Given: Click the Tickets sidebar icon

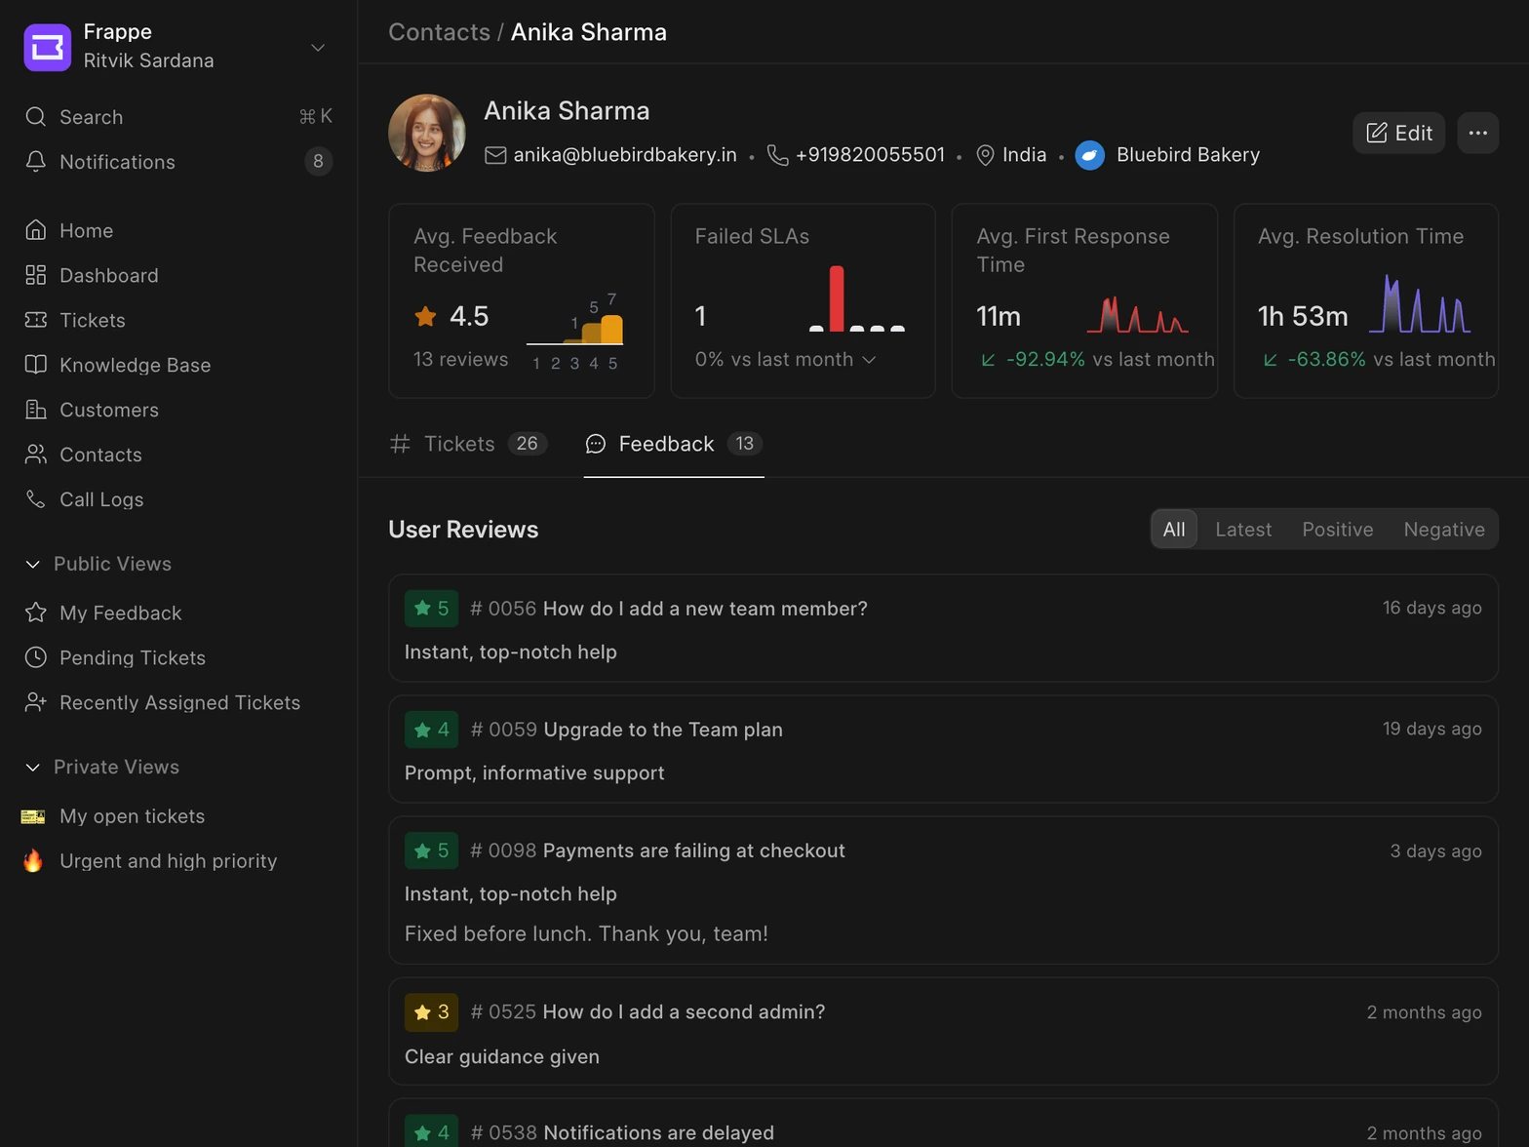Looking at the screenshot, I should click(x=36, y=320).
